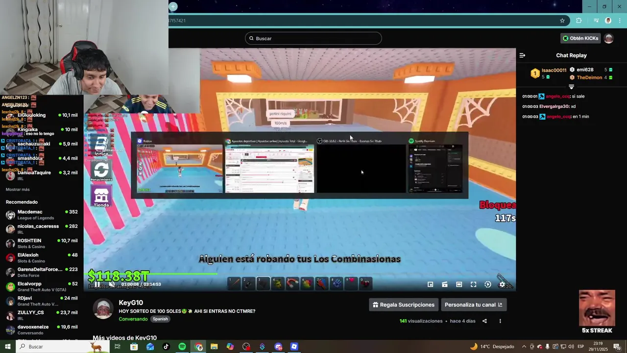Image resolution: width=627 pixels, height=353 pixels.
Task: Open the Tienda shop icon in game
Action: [101, 197]
